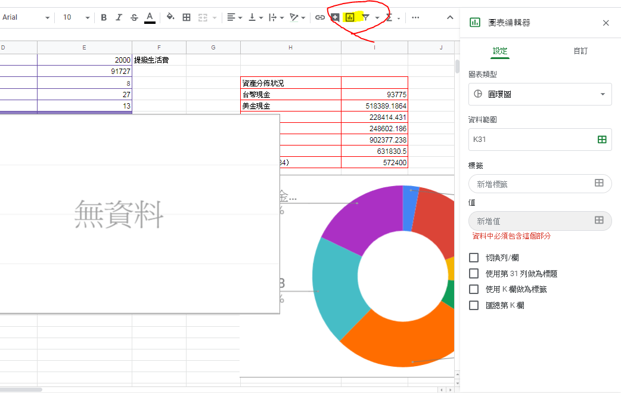Check the 切換列/欄 checkbox
The height and width of the screenshot is (393, 621).
(474, 258)
